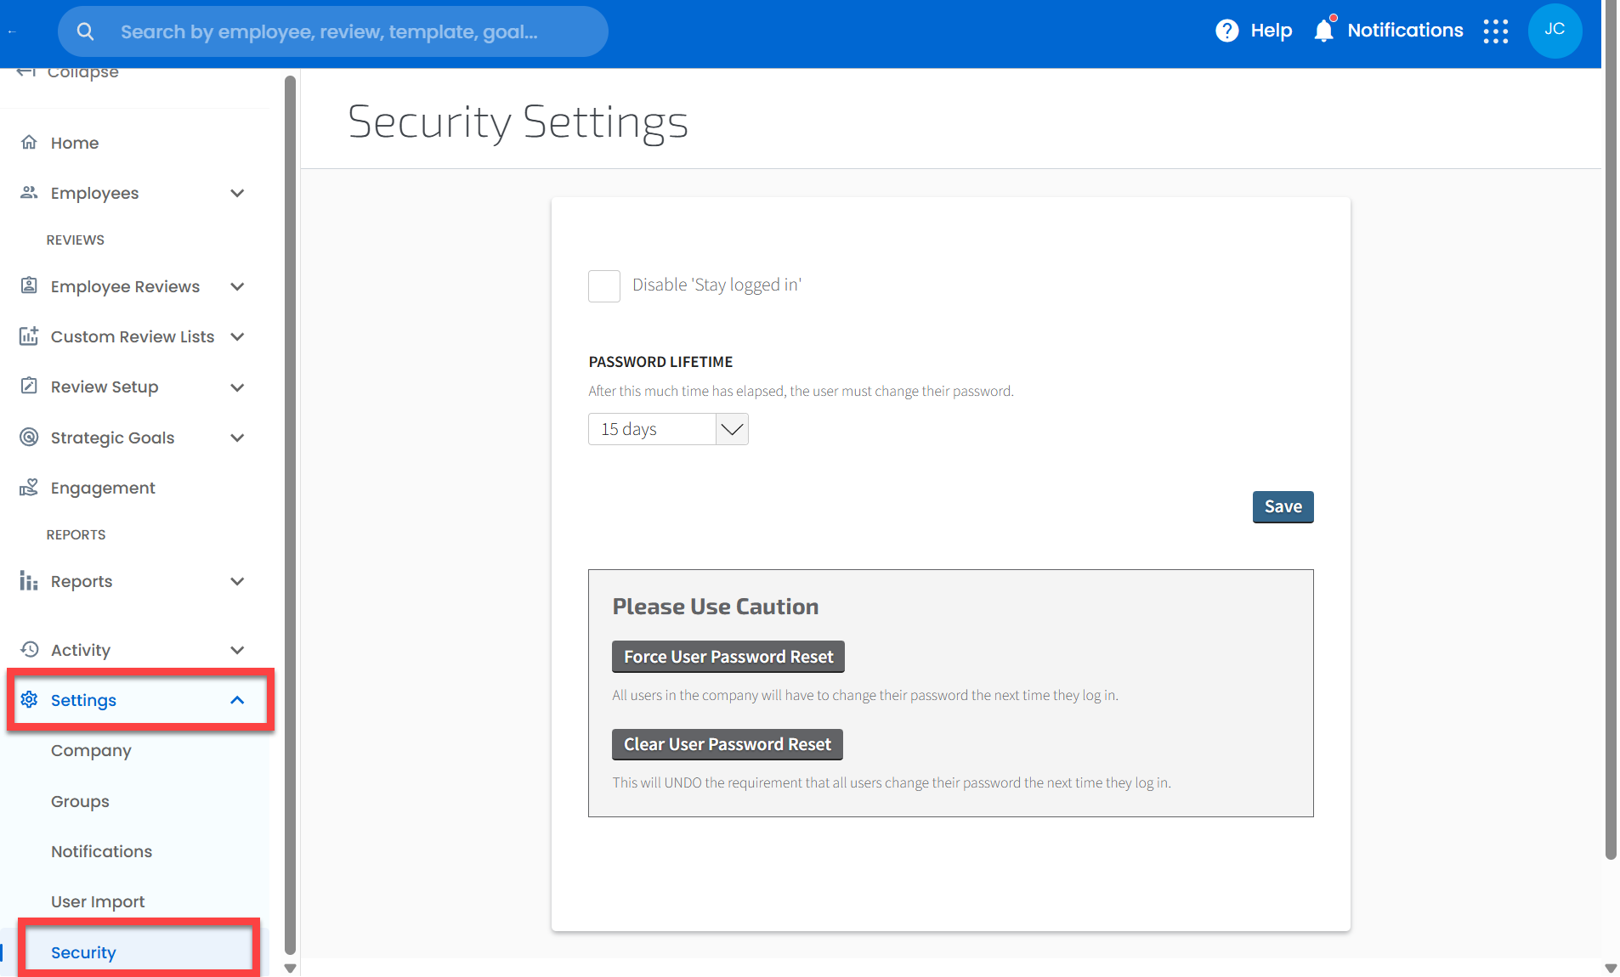Expand the Reports section chevron

click(237, 582)
